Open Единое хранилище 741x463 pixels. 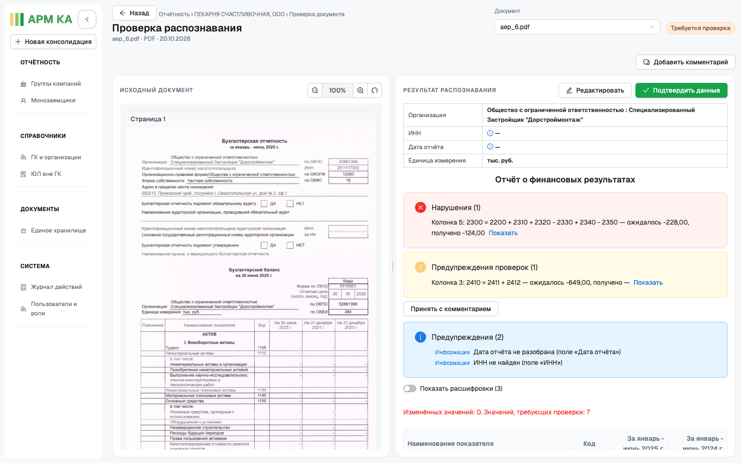[x=53, y=231]
